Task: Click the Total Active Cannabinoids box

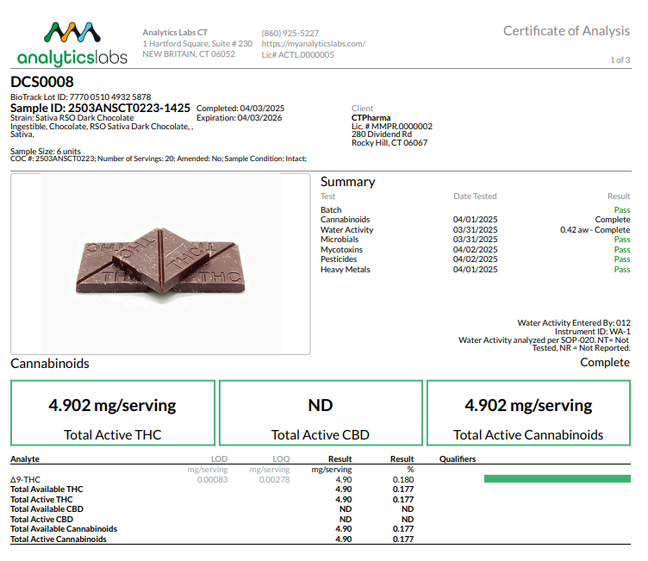Action: [x=528, y=414]
